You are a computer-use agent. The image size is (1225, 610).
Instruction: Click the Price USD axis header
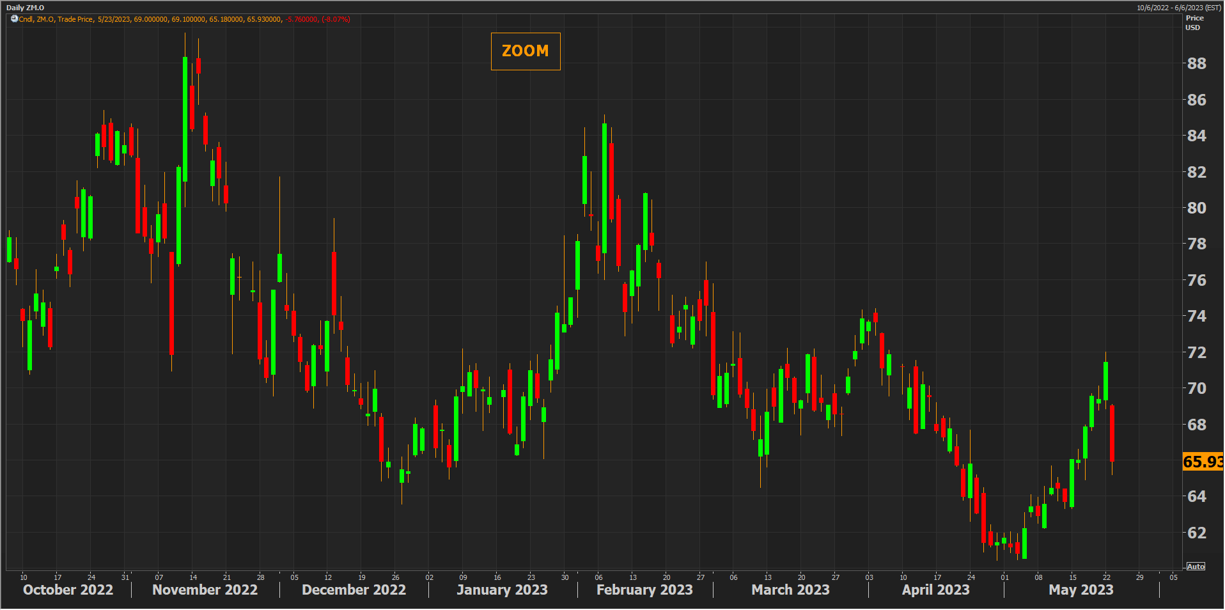point(1194,23)
